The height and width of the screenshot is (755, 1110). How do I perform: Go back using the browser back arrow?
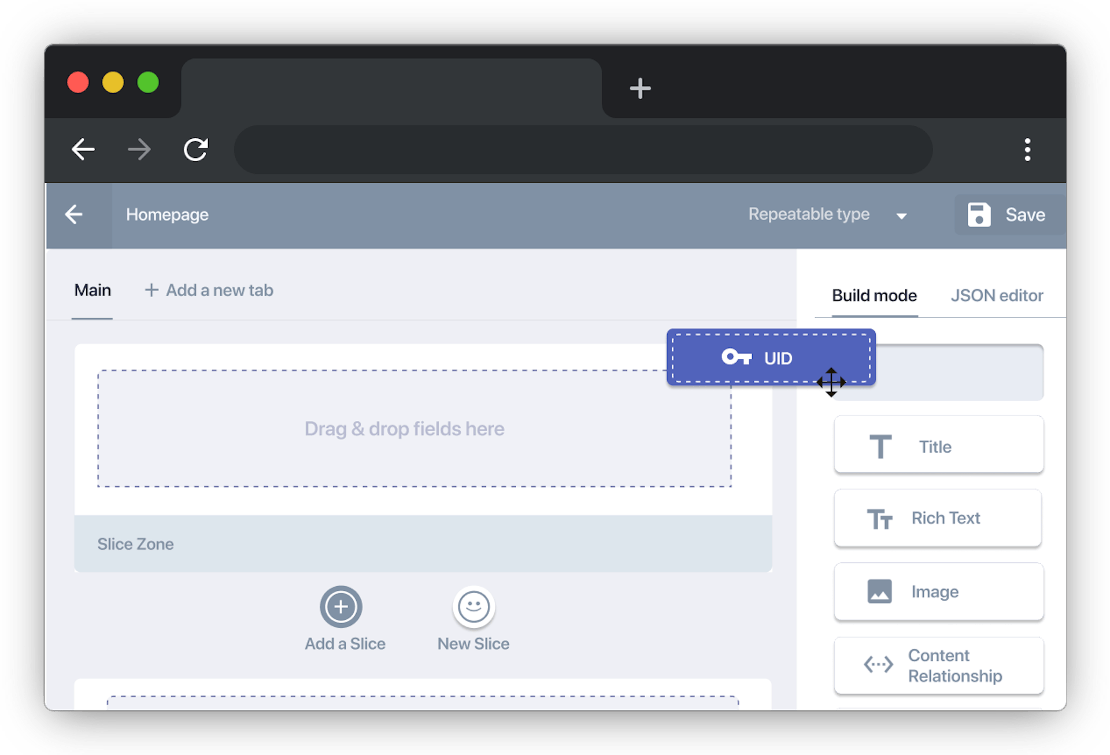[x=83, y=150]
